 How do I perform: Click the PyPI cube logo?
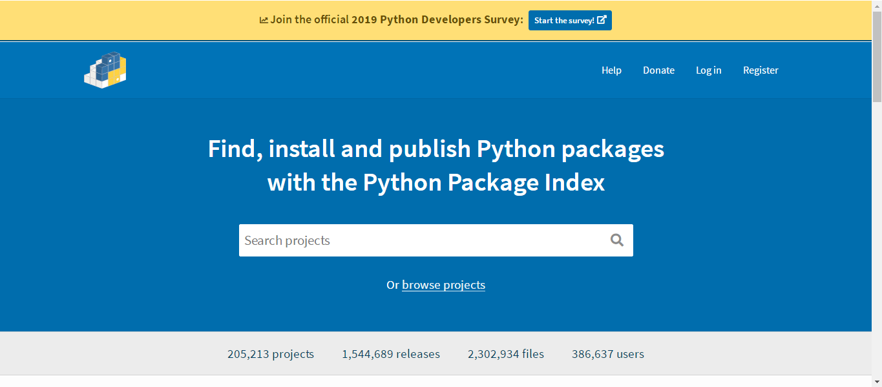105,70
